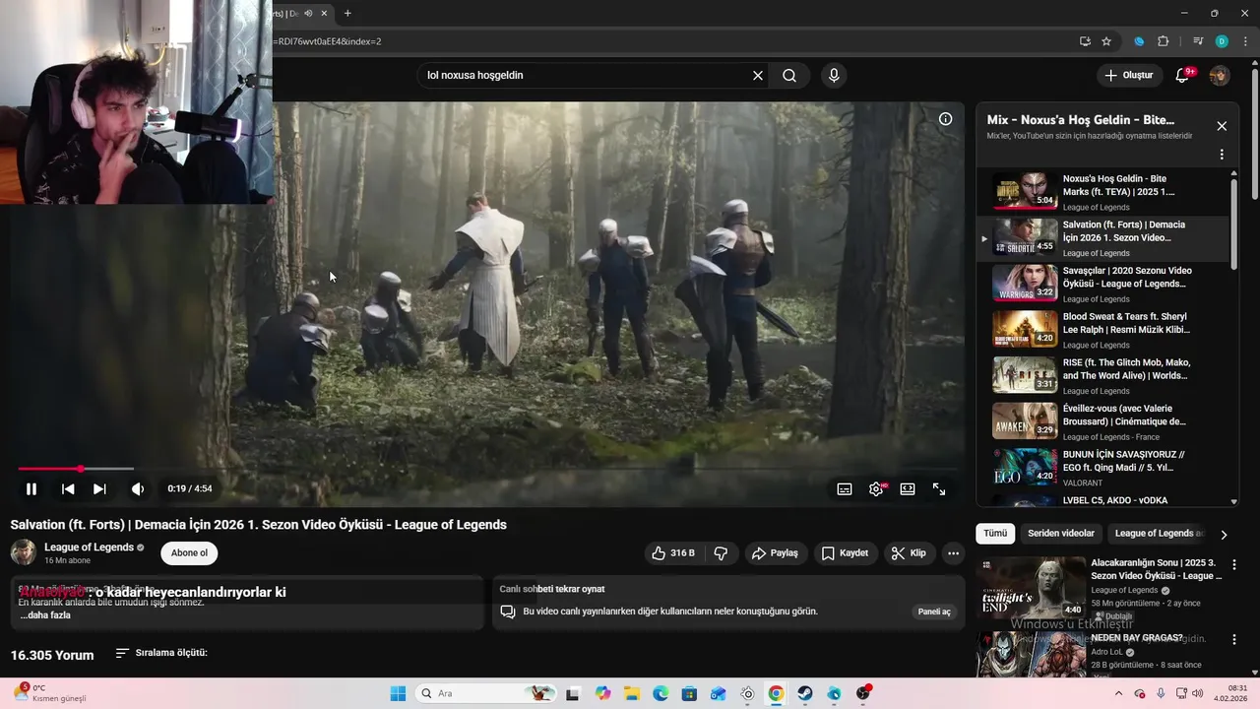Screen dimensions: 1260x709
Task: Open Steam from the taskbar
Action: 805,693
